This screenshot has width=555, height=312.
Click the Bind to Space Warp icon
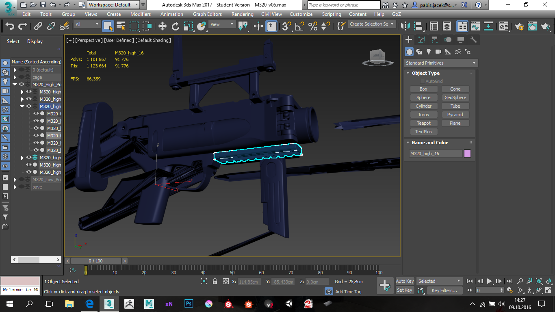(64, 26)
